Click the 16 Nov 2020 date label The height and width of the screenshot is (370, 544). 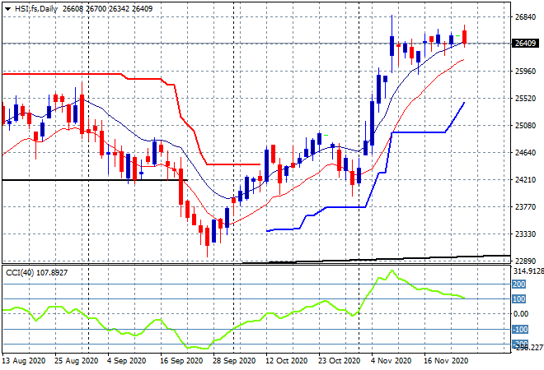coord(446,360)
